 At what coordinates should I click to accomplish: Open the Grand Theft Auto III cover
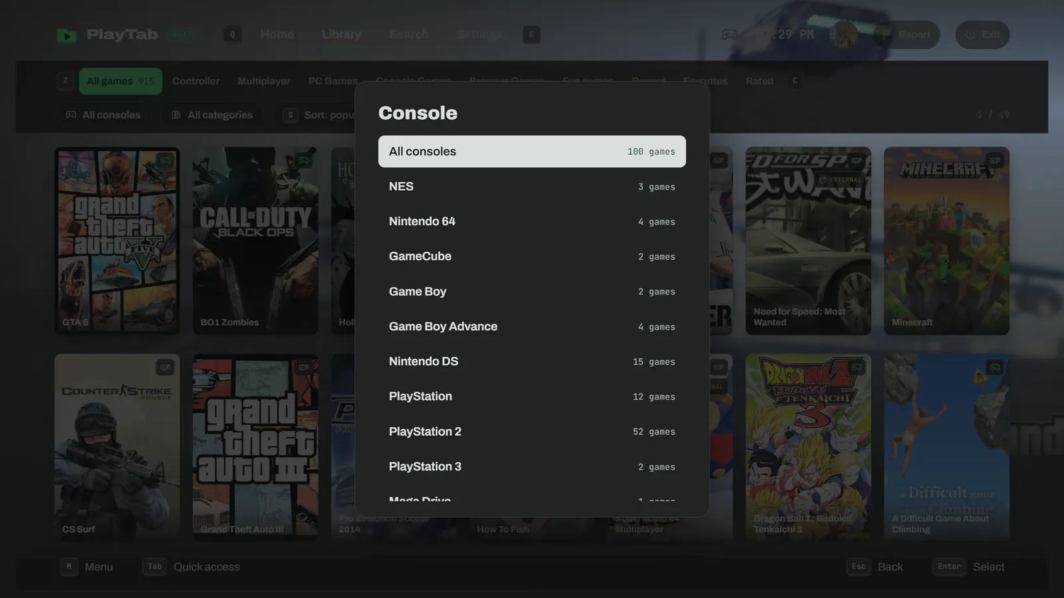pos(255,447)
